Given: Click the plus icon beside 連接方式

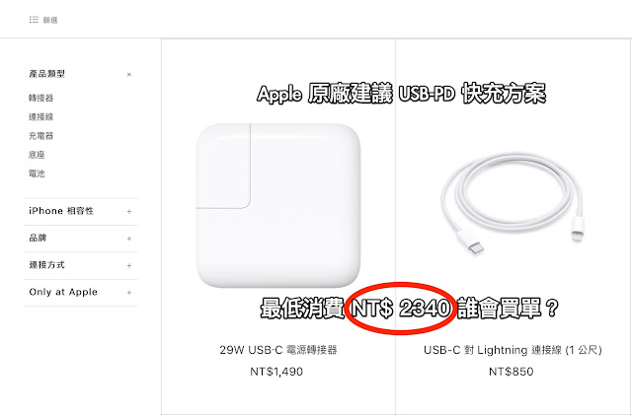Looking at the screenshot, I should 129,265.
